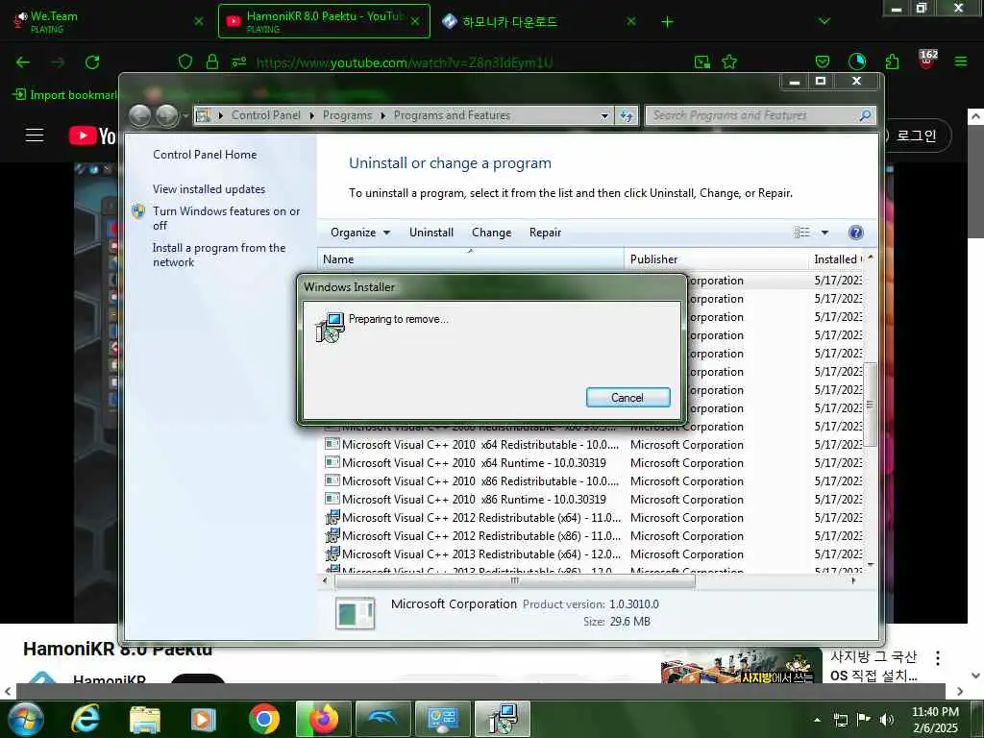Change the view layout icon
Image resolution: width=984 pixels, height=738 pixels.
pyautogui.click(x=802, y=233)
